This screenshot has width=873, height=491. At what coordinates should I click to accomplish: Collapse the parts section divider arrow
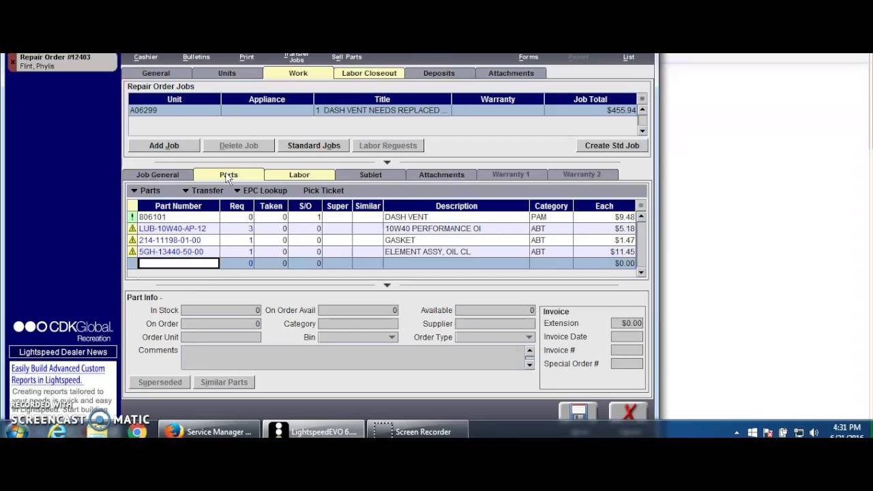(387, 285)
